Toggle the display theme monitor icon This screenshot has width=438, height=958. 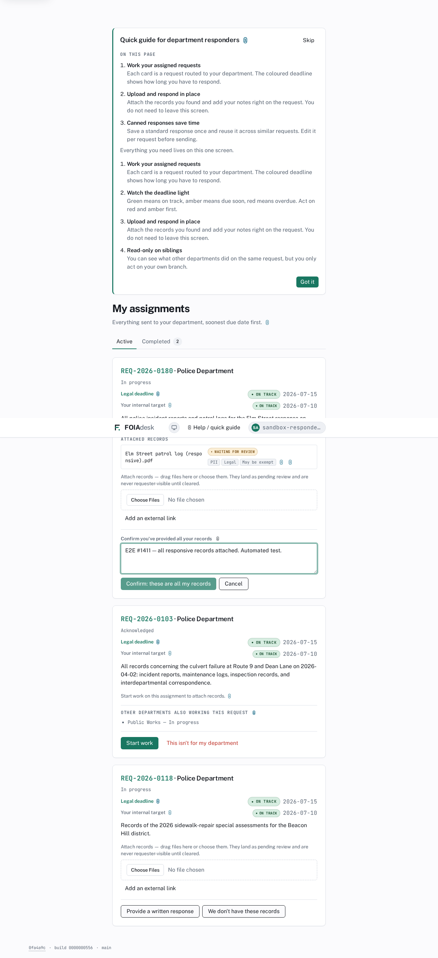[x=174, y=427]
